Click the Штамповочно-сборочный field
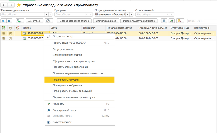Image resolution: width=217 pixels, height=133 pixels. pos(110,15)
